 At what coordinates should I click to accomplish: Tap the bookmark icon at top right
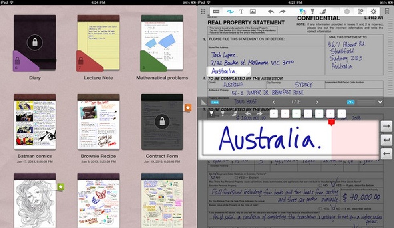click(x=387, y=11)
